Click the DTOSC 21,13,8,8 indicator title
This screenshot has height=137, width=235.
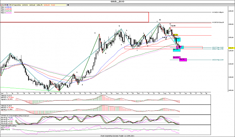15,116
